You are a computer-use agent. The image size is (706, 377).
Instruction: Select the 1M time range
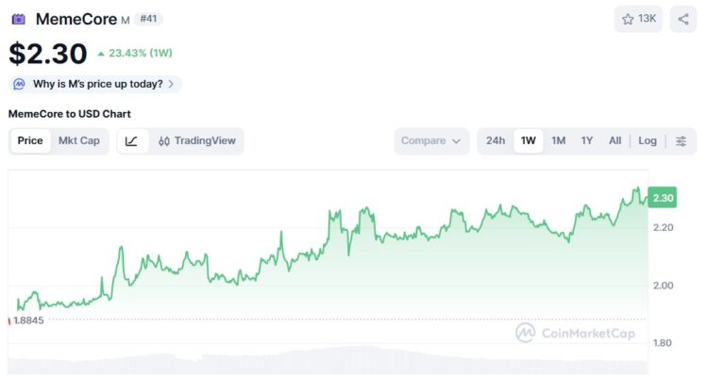[x=559, y=141]
